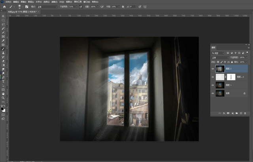Image resolution: width=253 pixels, height=162 pixels.
Task: Toggle Quick Mask mode
Action: coord(3,115)
